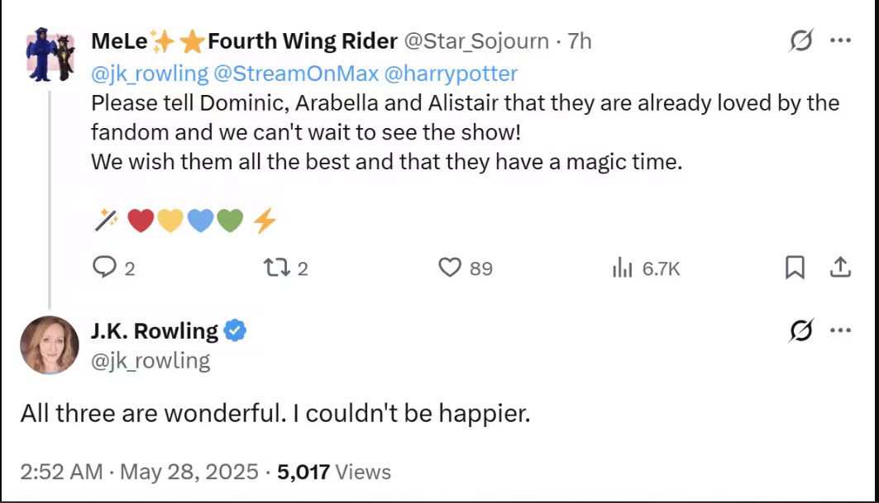Click the J.K. Rowling display name

[154, 331]
